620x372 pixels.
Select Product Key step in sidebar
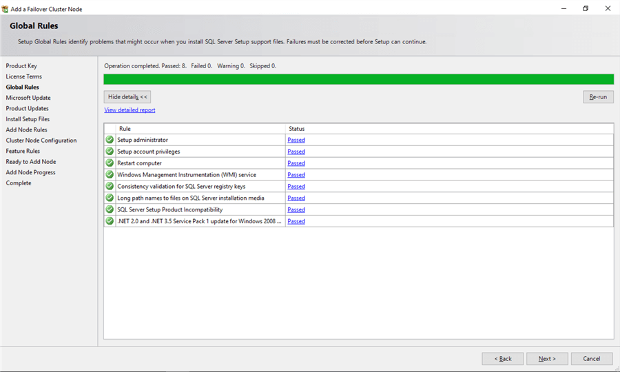click(x=21, y=65)
